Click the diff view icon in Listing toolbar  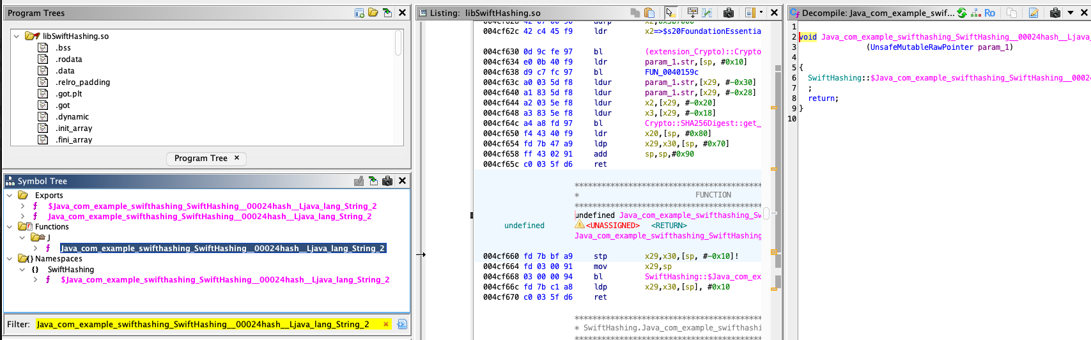[707, 13]
